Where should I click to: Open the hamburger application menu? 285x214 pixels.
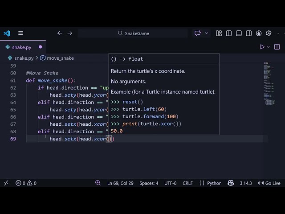coord(21,33)
